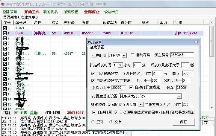Click the down arrow of the list scrollbar
Image resolution: width=216 pixels, height=136 pixels.
212,108
